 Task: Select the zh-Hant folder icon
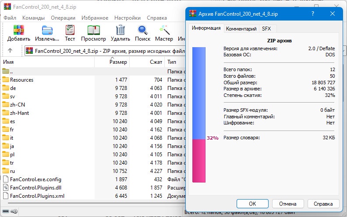click(x=6, y=113)
